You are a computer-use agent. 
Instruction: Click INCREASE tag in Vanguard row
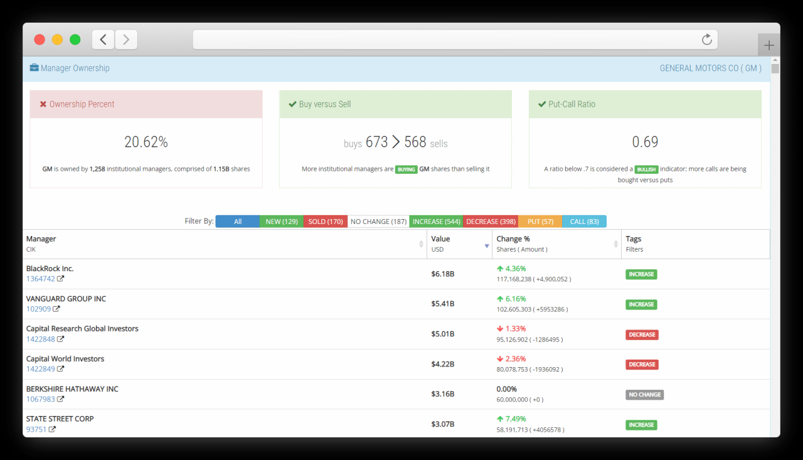(641, 304)
